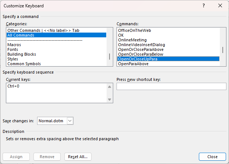Select Fonts category
This screenshot has width=229, height=164.
[x=12, y=49]
